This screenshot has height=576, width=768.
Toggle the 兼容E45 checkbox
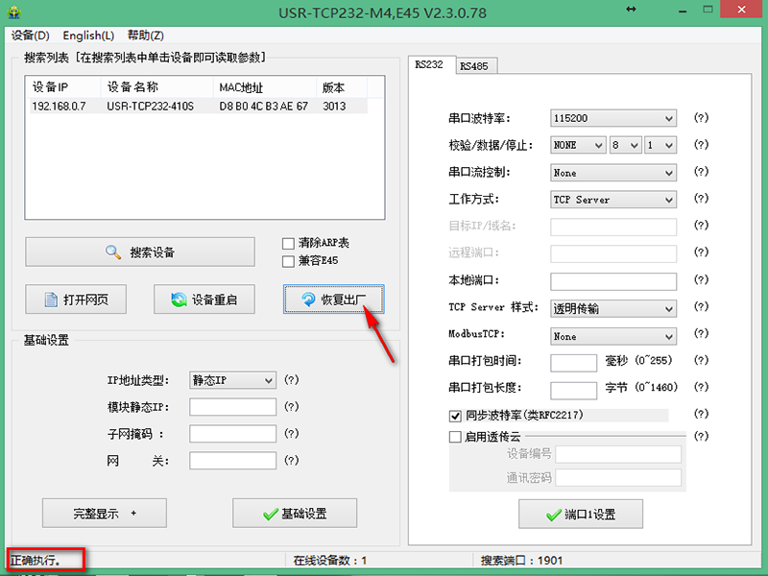point(288,261)
